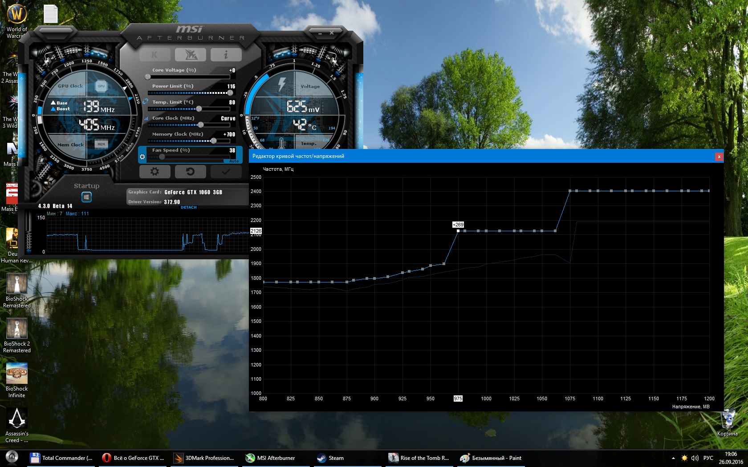This screenshot has width=748, height=467.
Task: Click the Temp. Limit slider handle
Action: (199, 109)
